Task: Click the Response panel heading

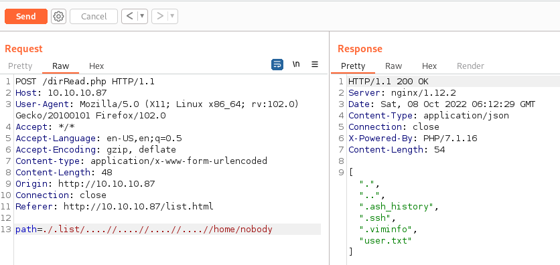Action: (x=360, y=49)
